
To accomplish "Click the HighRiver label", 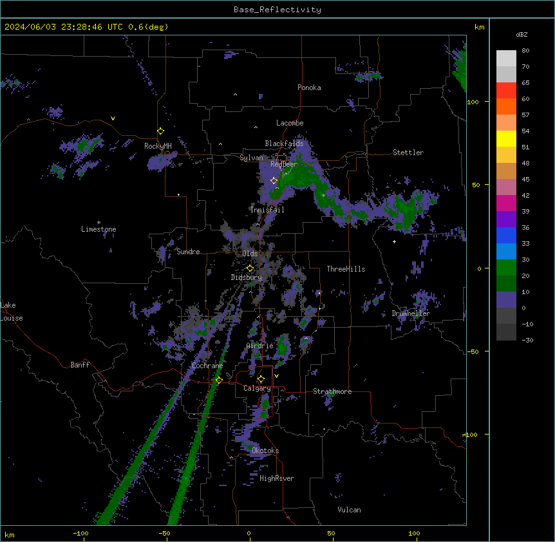I will tap(277, 478).
